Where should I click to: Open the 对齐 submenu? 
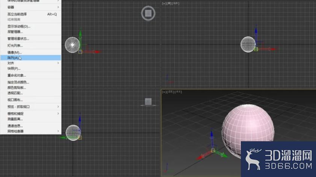[x=31, y=63]
